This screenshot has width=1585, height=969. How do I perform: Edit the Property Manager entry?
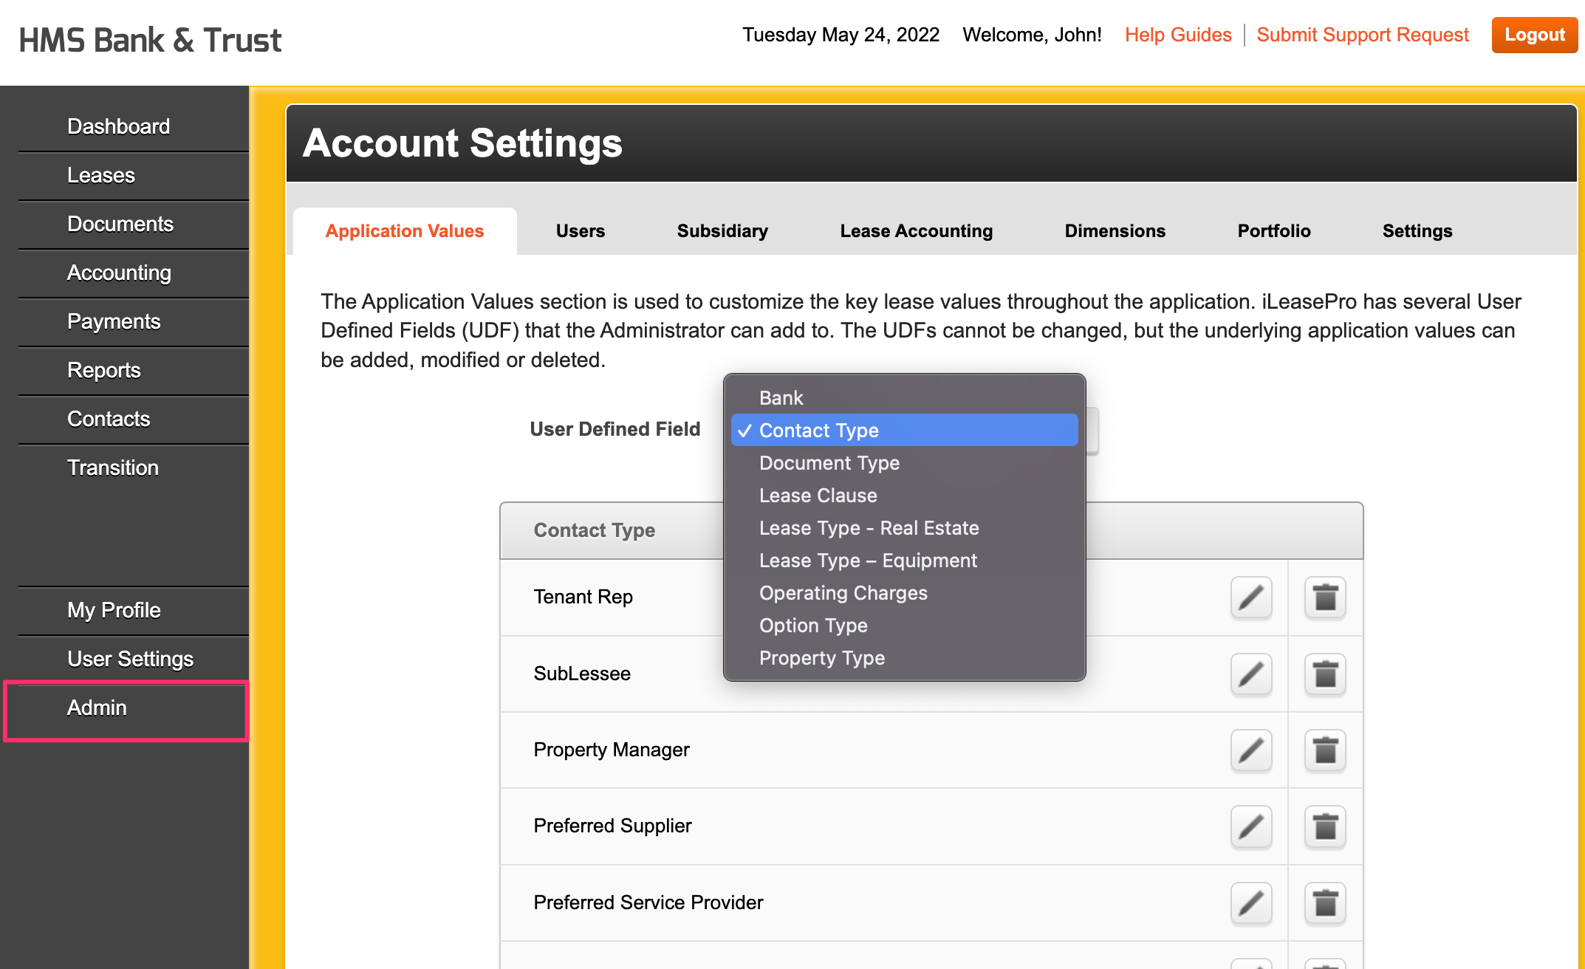coord(1250,750)
